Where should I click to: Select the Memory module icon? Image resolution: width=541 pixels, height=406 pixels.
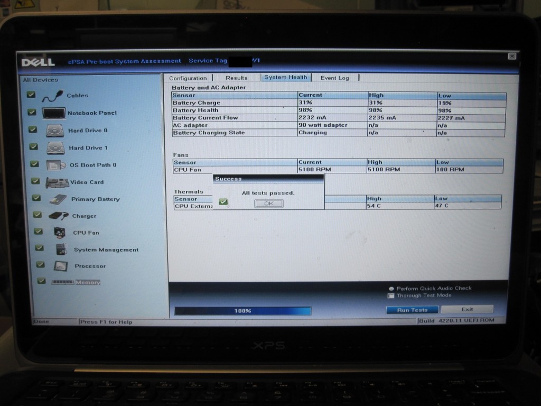(x=62, y=282)
